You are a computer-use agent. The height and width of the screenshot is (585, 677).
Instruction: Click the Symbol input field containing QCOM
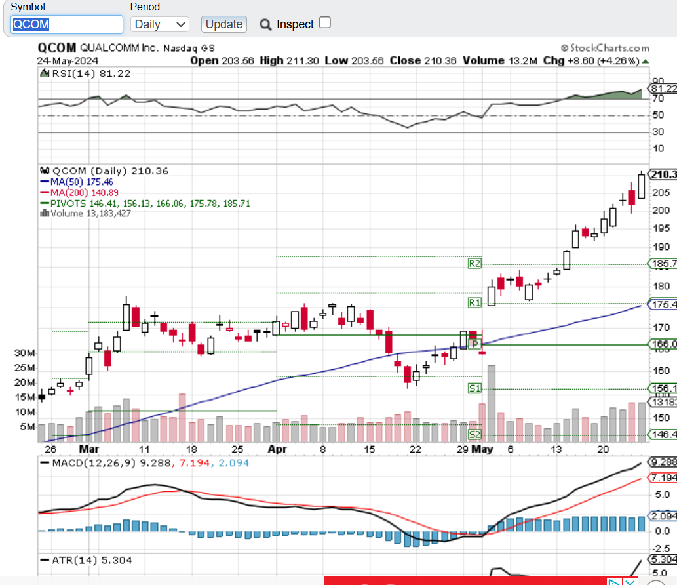click(66, 25)
